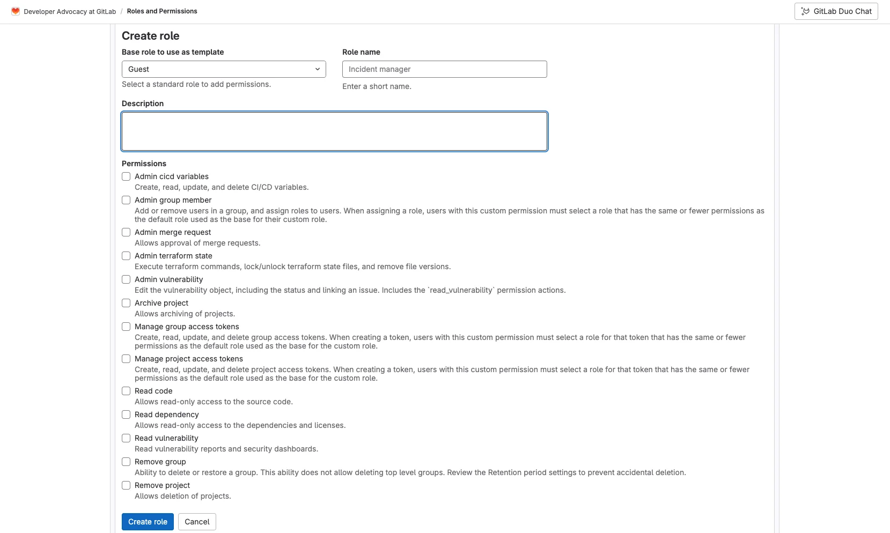Image resolution: width=890 pixels, height=533 pixels.
Task: Click the Cancel button
Action: [x=196, y=521]
